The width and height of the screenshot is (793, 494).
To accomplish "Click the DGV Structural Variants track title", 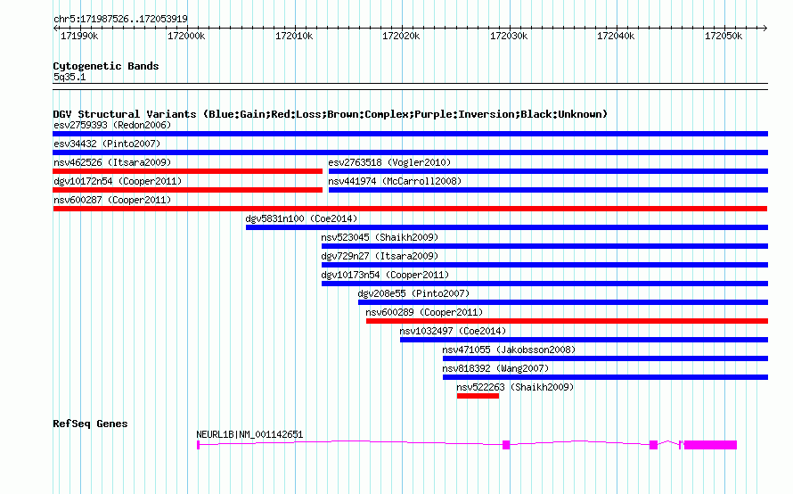I will (x=330, y=114).
